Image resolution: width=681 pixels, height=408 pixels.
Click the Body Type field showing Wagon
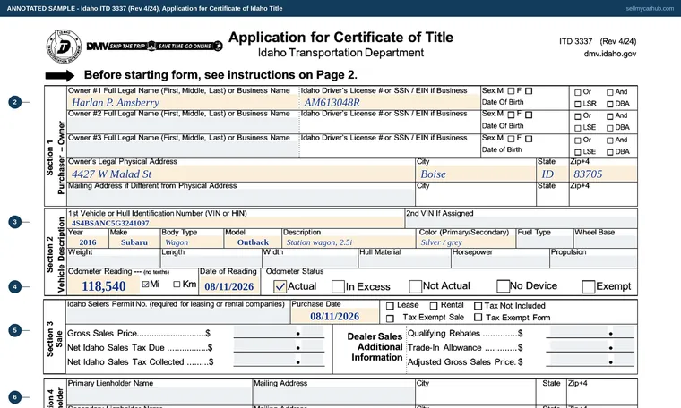click(192, 242)
